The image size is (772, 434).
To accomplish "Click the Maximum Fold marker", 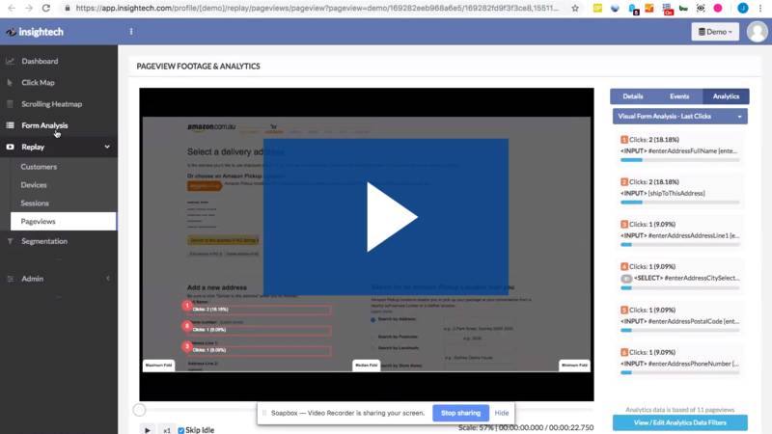I will pyautogui.click(x=158, y=366).
